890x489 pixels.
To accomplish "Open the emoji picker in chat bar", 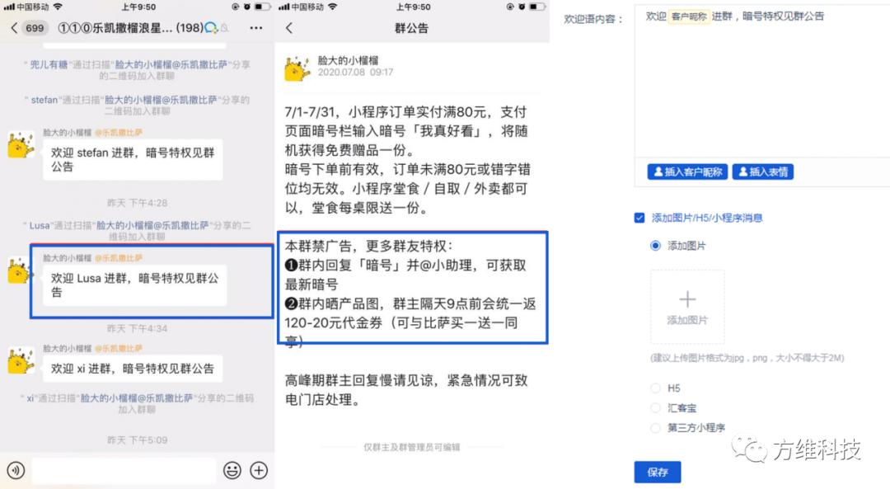I will point(232,470).
